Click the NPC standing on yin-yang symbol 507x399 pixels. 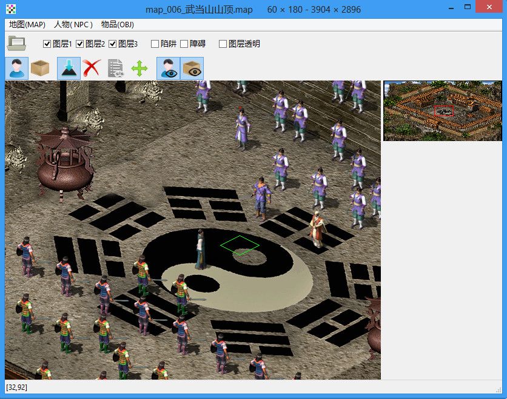[201, 249]
